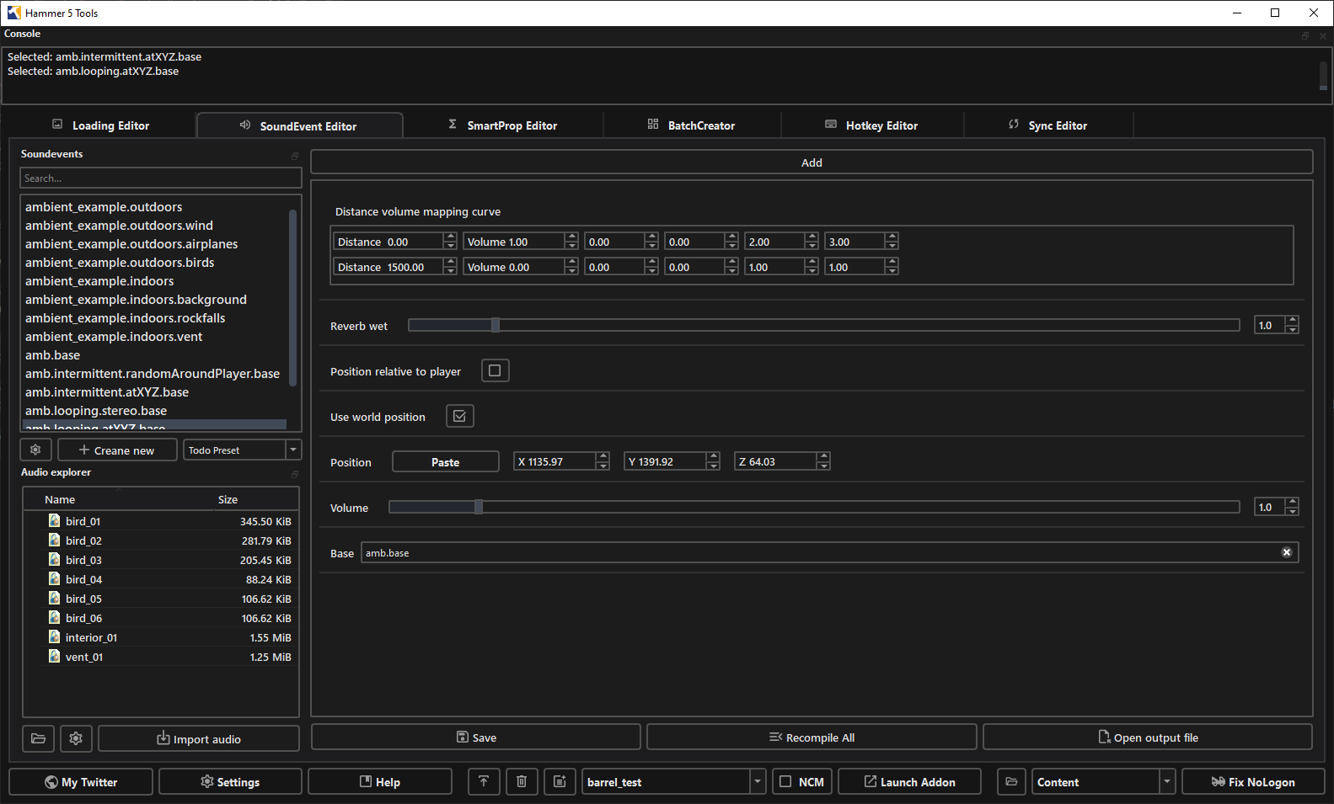Increase first Distance 0.00 value
Screen dimensions: 1334x804
(450, 237)
